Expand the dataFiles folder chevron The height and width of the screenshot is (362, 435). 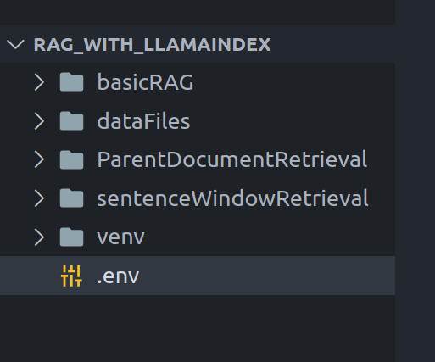pyautogui.click(x=39, y=121)
